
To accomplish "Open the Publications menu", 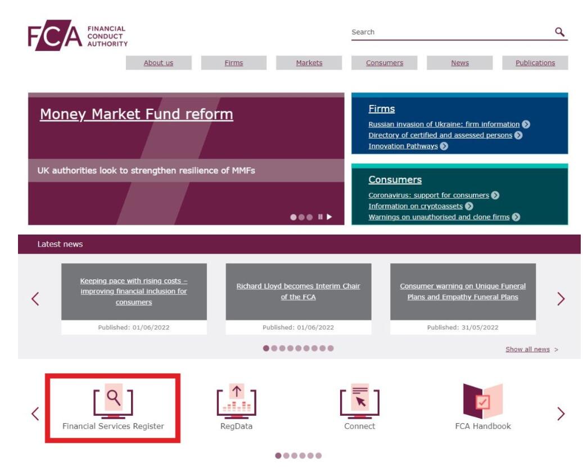I will click(x=535, y=63).
